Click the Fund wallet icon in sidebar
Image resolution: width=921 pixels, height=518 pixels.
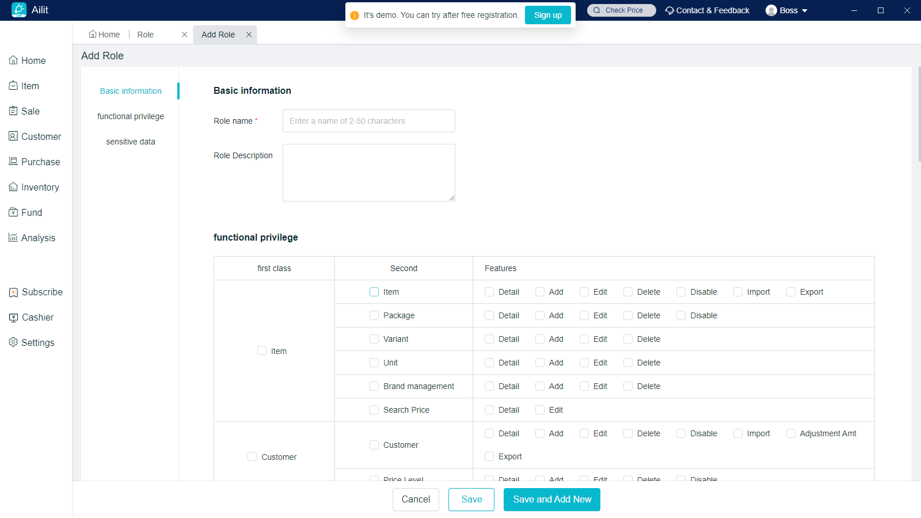point(13,212)
